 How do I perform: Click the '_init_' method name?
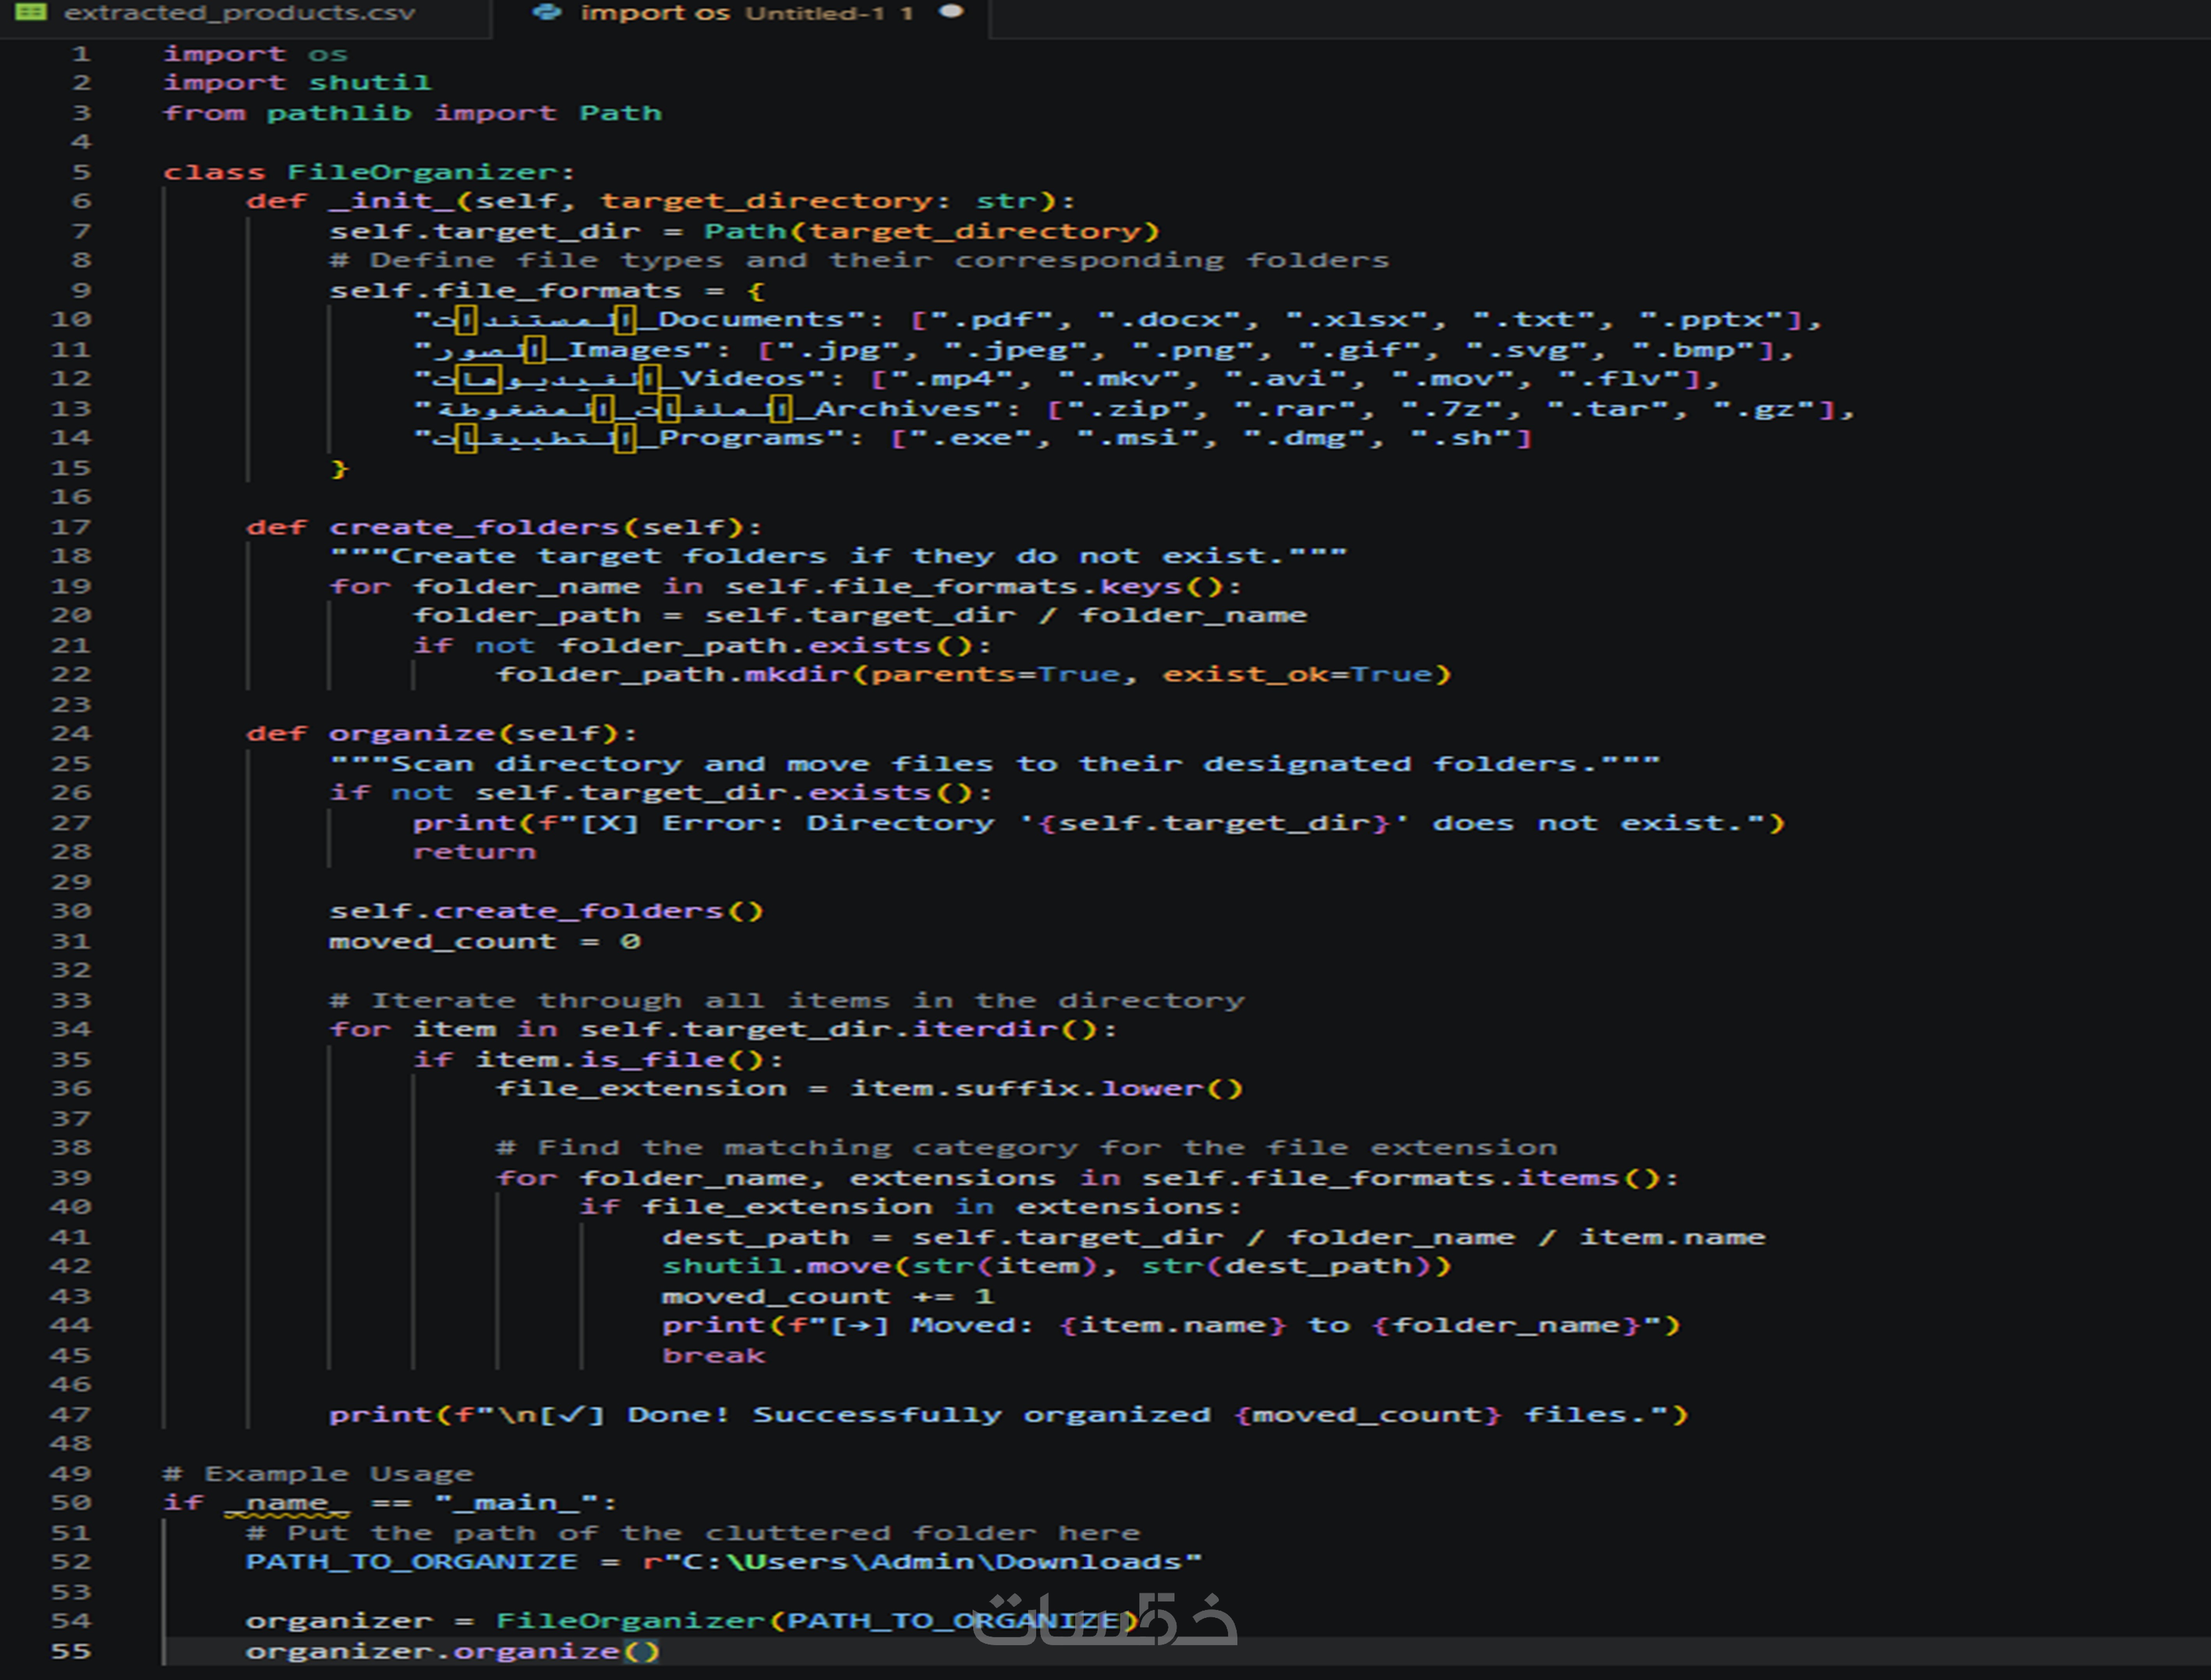point(393,201)
